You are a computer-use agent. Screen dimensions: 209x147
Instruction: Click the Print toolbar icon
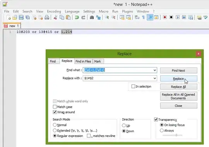pos(47,17)
